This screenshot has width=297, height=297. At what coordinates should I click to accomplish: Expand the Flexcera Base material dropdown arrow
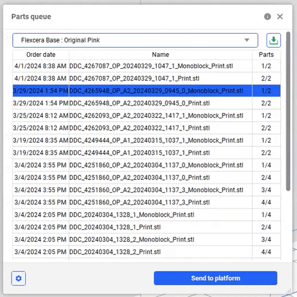click(x=247, y=40)
